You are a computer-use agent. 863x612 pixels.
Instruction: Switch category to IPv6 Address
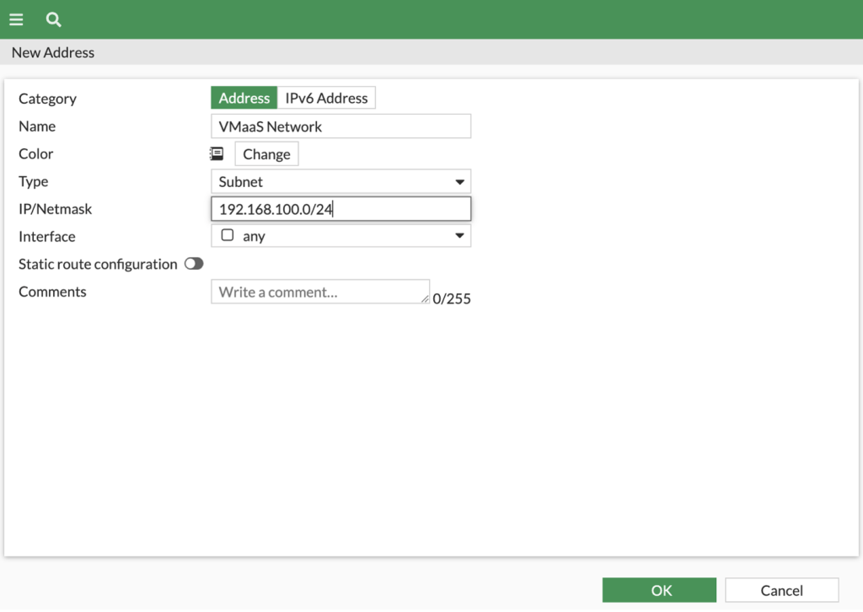coord(326,98)
